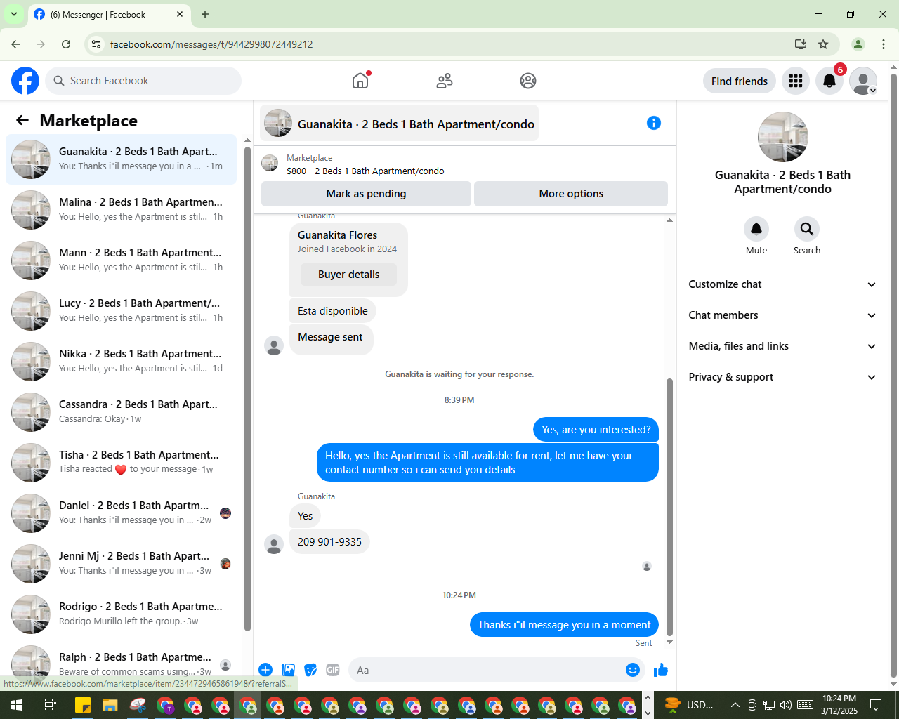Expand Media, files and links section
Image resolution: width=899 pixels, height=719 pixels.
782,346
